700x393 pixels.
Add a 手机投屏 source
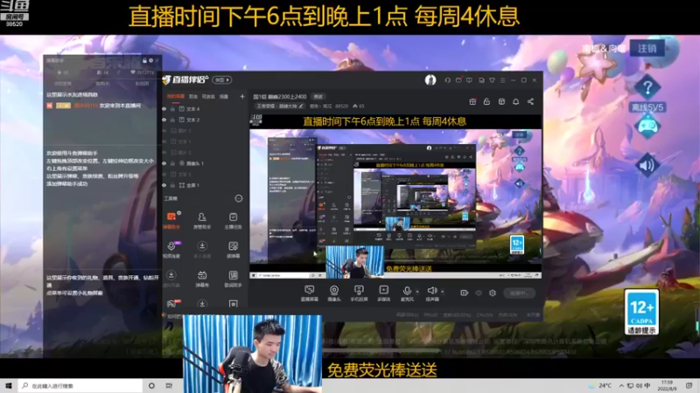click(x=359, y=293)
